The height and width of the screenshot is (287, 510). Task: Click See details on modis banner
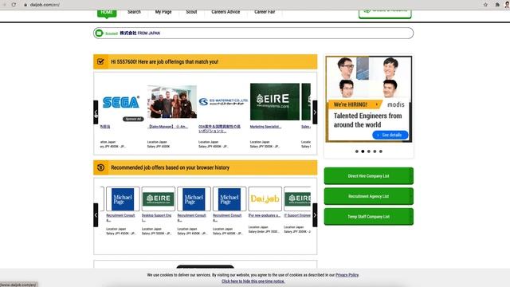pyautogui.click(x=390, y=135)
